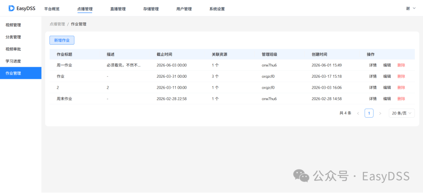This screenshot has width=423, height=193.
Task: Click 编辑 for 周末作业
Action: (387, 99)
